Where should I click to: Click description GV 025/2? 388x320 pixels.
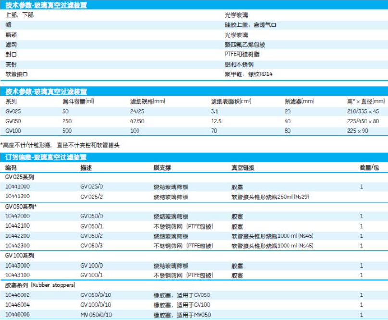pos(91,197)
